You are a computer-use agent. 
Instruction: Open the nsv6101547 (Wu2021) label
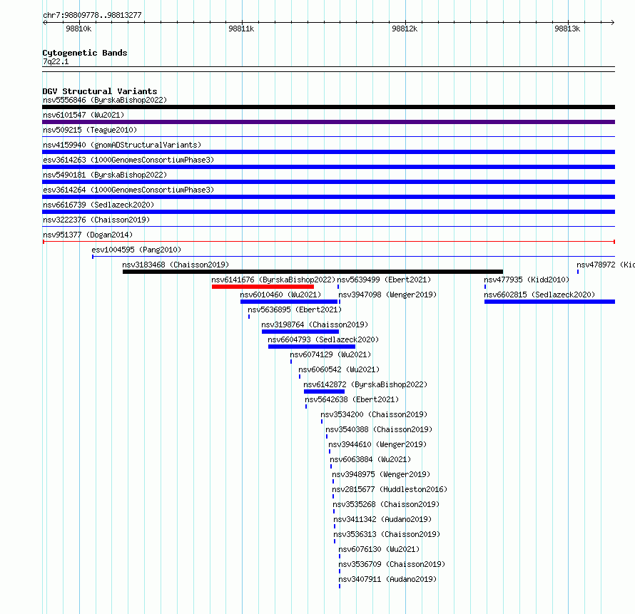pyautogui.click(x=83, y=115)
